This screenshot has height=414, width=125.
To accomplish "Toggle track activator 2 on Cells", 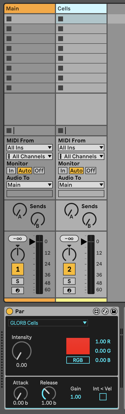I will click(x=69, y=269).
